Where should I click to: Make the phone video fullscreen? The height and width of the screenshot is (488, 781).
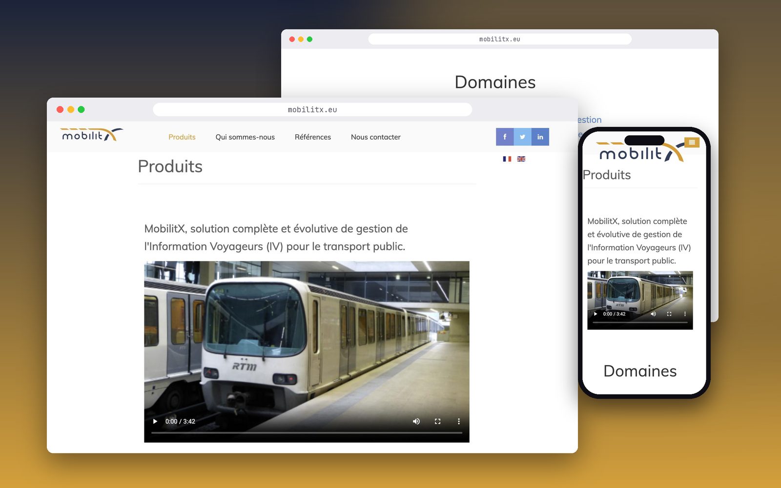point(669,314)
